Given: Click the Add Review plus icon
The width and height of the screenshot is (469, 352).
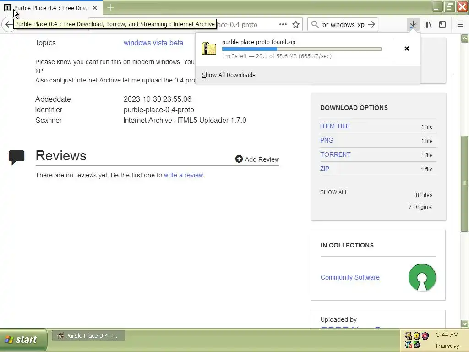Looking at the screenshot, I should click(239, 159).
